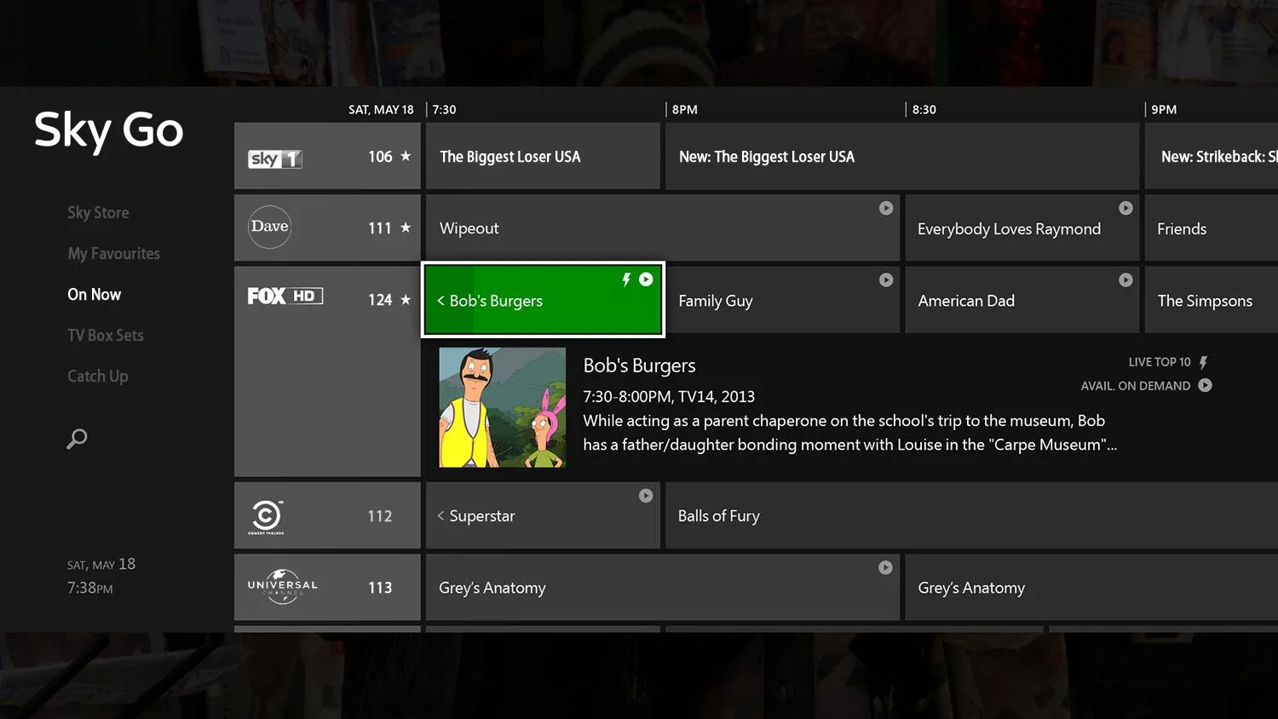This screenshot has width=1278, height=719.
Task: Click play icon on Everybody Loves Raymond
Action: click(1125, 208)
